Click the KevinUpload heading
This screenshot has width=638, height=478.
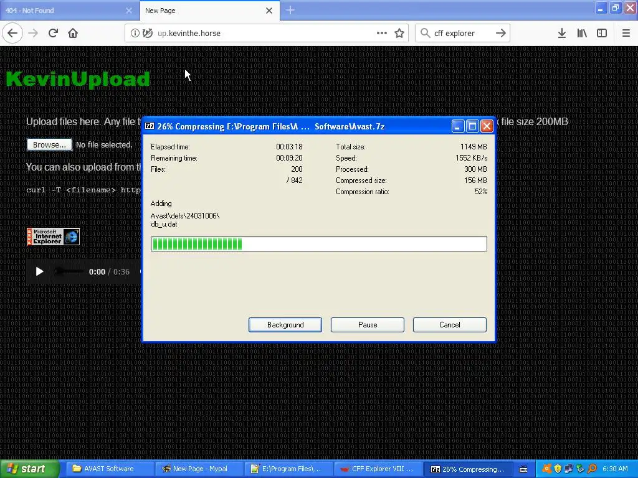point(78,79)
